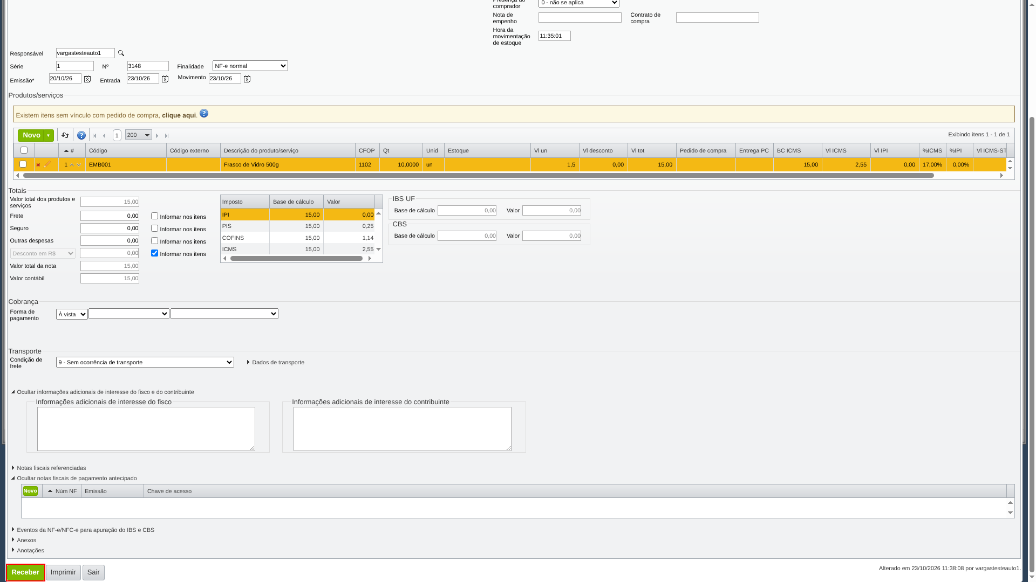This screenshot has height=582, width=1036.
Task: Select the EMB001 row checkbox
Action: coord(23,164)
